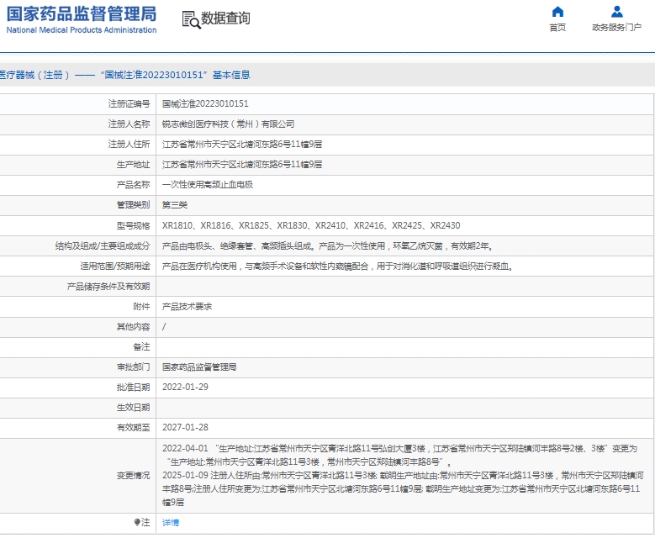Click the 管理类别 row label
The image size is (655, 538).
(133, 204)
